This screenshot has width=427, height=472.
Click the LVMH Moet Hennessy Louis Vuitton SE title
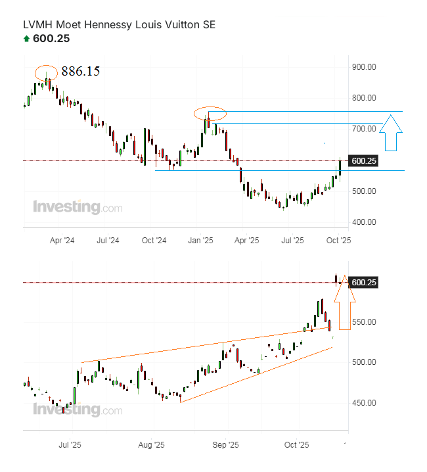119,25
